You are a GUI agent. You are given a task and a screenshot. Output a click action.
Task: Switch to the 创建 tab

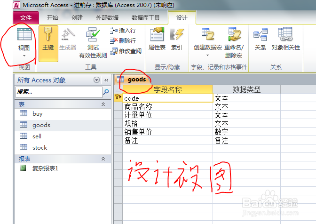click(x=77, y=18)
